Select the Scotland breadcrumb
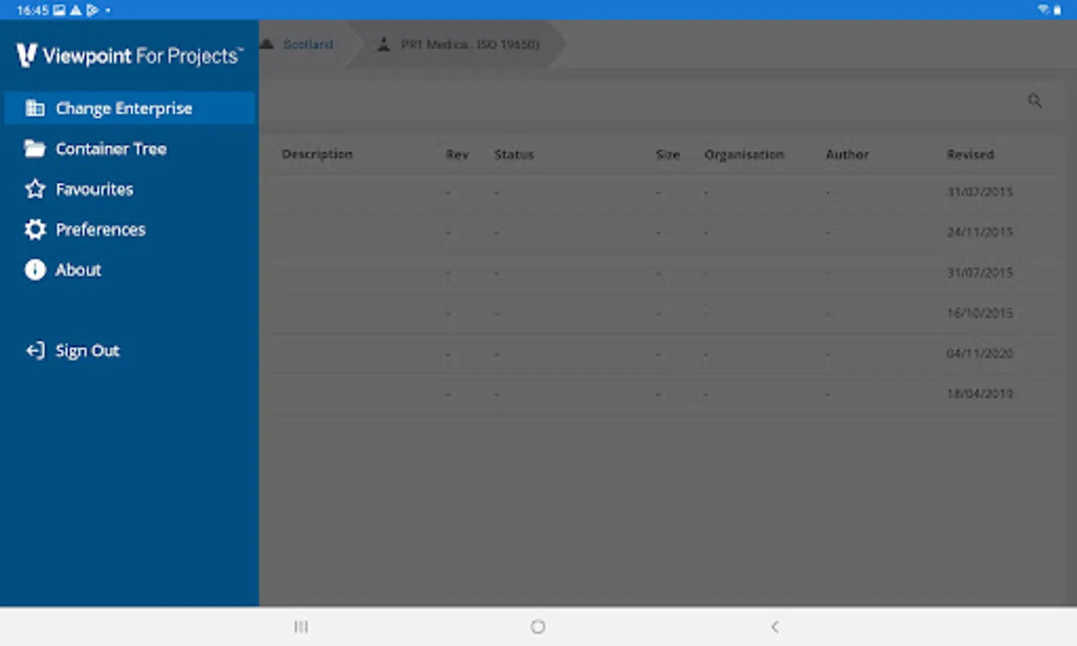Viewport: 1077px width, 646px height. [x=308, y=45]
